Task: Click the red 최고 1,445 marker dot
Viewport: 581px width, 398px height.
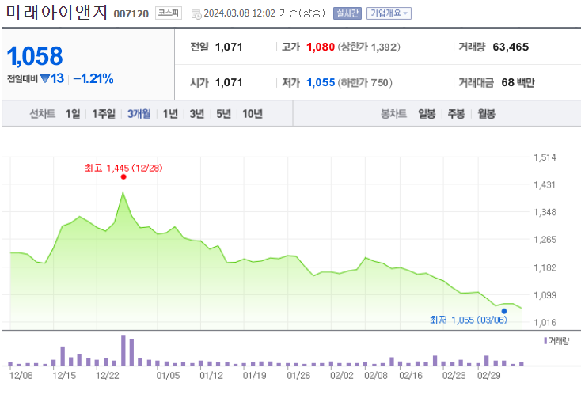Action: click(123, 177)
